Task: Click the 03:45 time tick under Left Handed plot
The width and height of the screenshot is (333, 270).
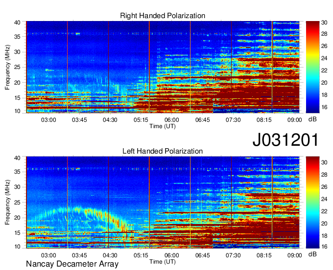Action: (79, 255)
